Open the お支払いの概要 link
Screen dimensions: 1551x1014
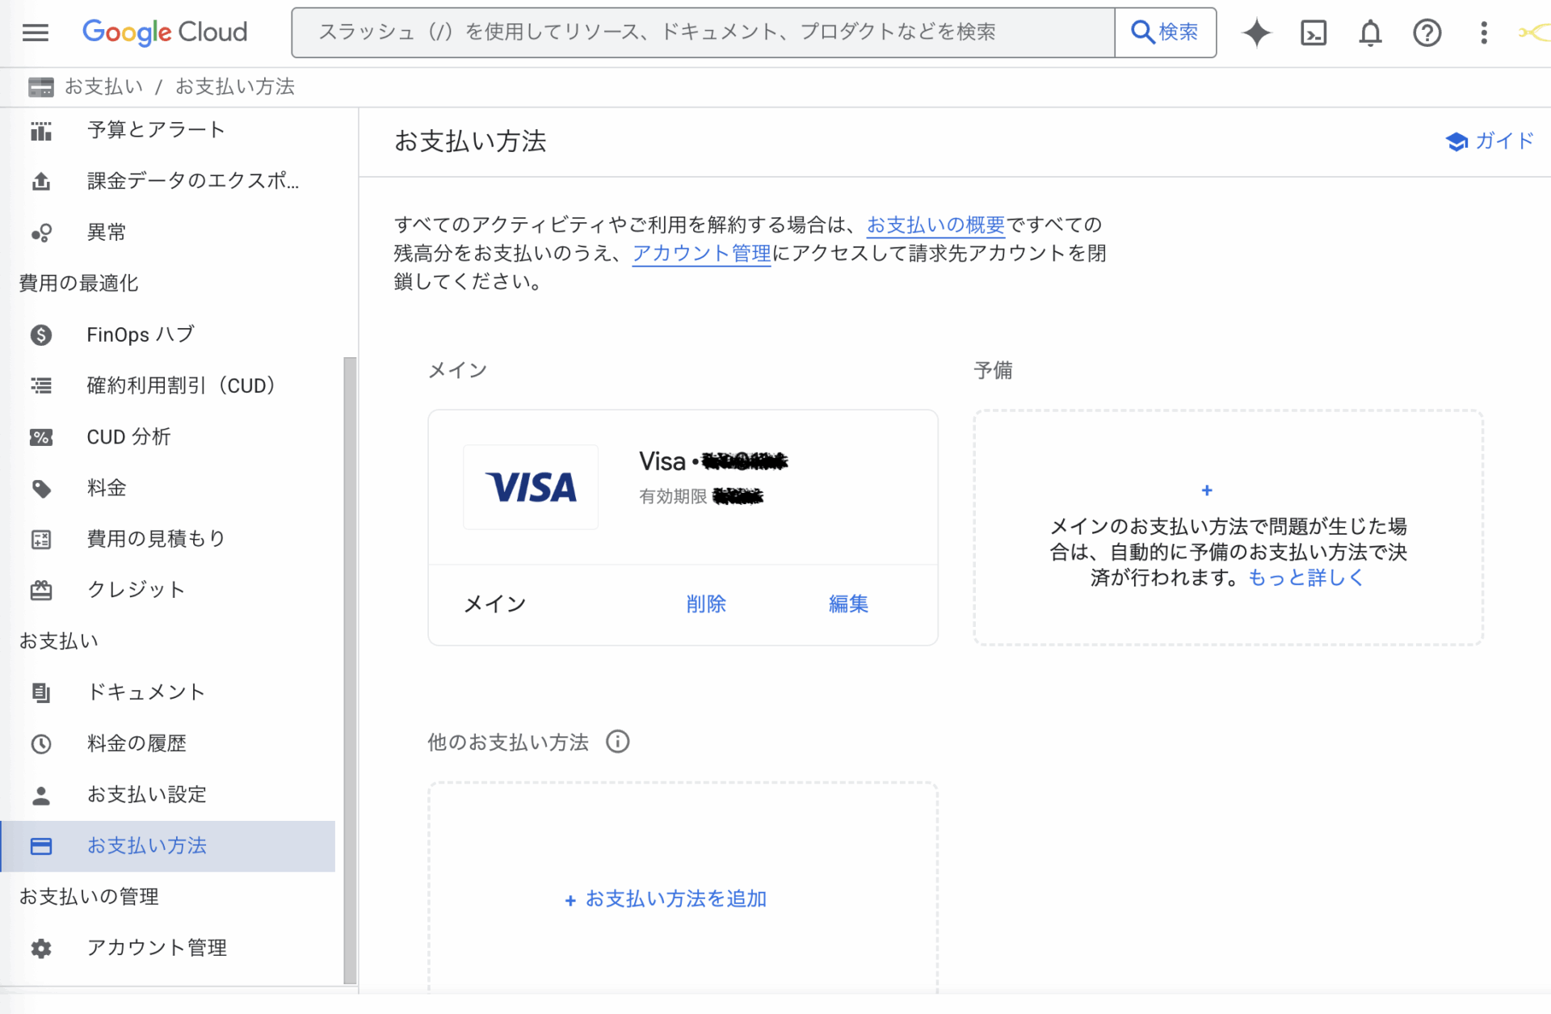click(935, 225)
